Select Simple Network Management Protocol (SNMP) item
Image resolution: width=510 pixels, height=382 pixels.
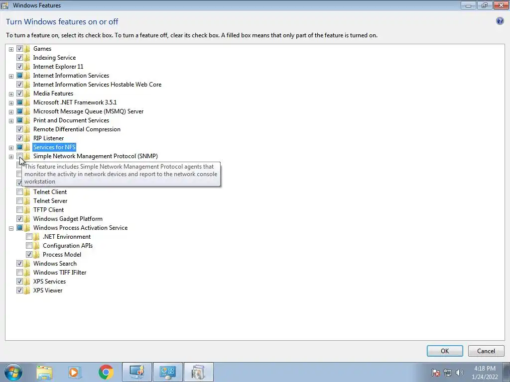click(95, 156)
